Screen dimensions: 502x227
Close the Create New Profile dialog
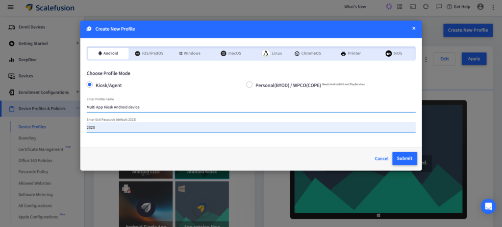click(x=414, y=28)
